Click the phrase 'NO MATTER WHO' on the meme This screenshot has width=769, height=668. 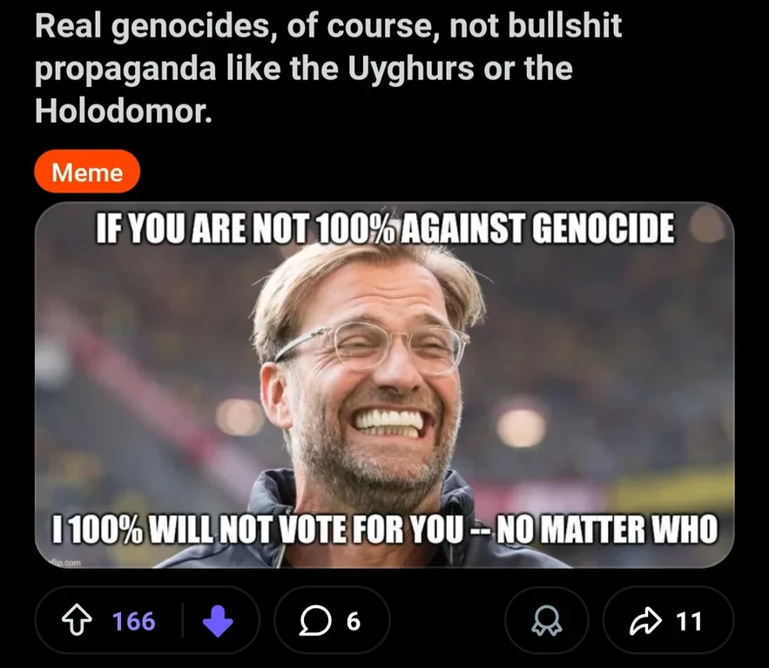point(607,530)
